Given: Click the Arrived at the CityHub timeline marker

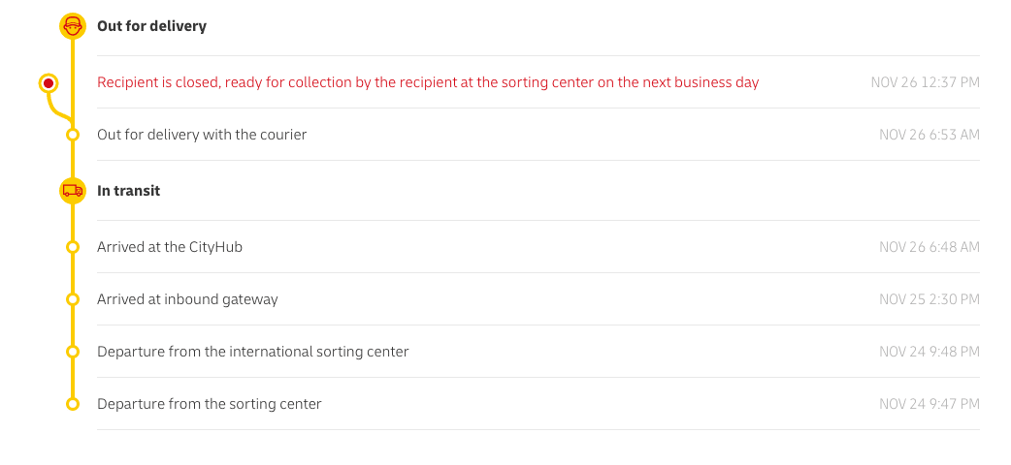Looking at the screenshot, I should click(x=73, y=247).
